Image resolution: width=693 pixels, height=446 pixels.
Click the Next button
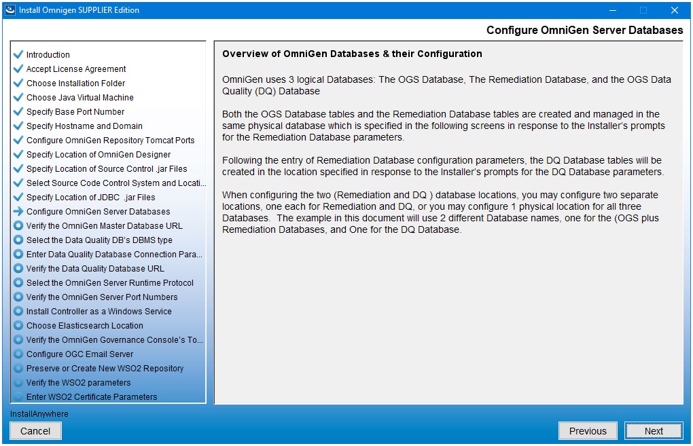coord(654,431)
